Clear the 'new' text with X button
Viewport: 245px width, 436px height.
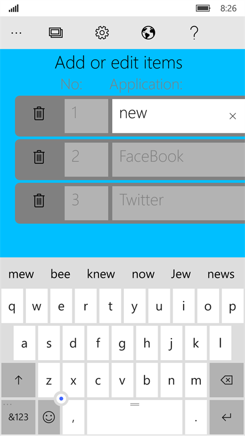click(232, 116)
